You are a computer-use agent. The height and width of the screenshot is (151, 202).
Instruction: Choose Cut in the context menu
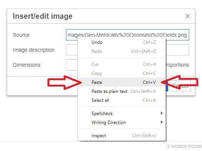(x=122, y=64)
